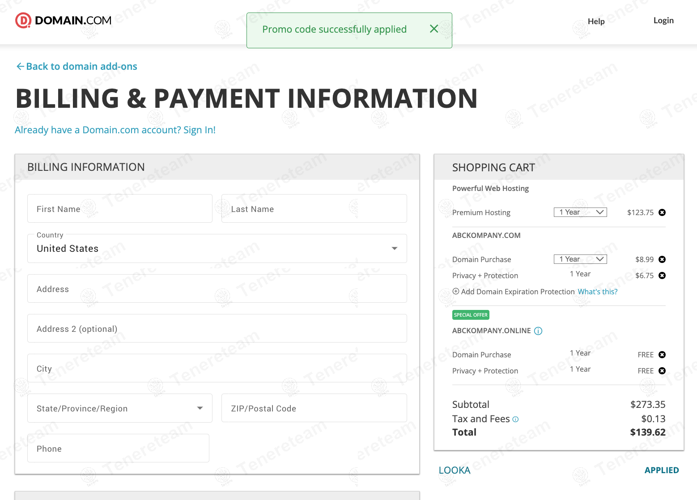The height and width of the screenshot is (500, 697).
Task: Click Tax and Fees info icon
Action: tap(515, 419)
